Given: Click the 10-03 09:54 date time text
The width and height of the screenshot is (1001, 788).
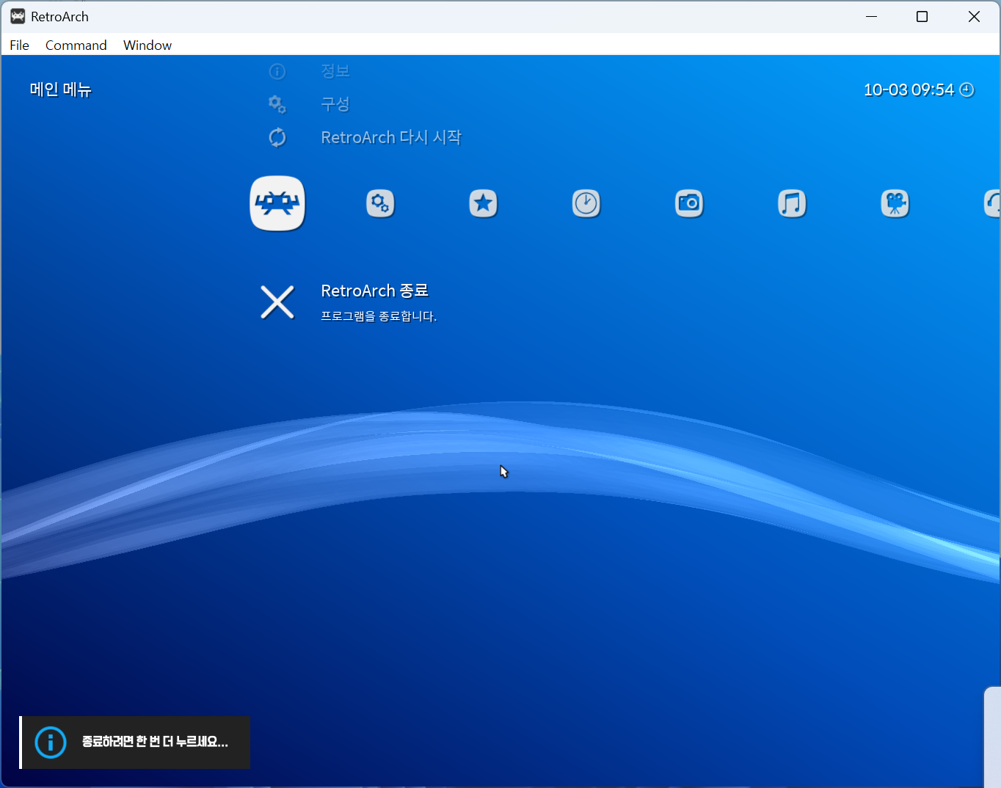Looking at the screenshot, I should click(x=909, y=90).
